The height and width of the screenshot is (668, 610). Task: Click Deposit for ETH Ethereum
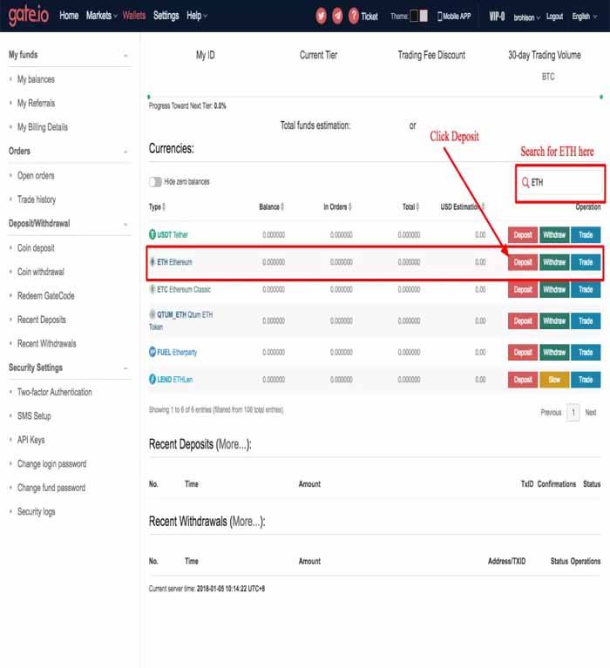point(523,262)
